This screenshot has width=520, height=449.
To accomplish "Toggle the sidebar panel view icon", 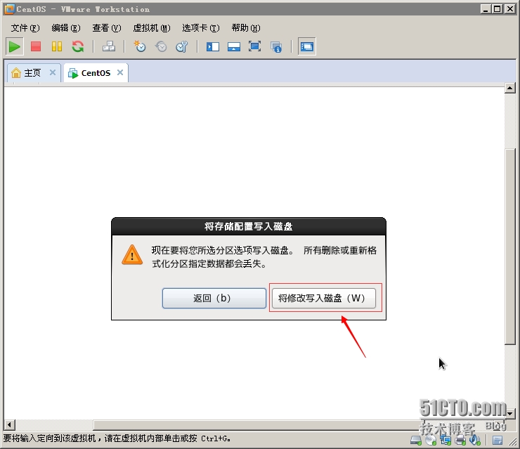I will [213, 47].
